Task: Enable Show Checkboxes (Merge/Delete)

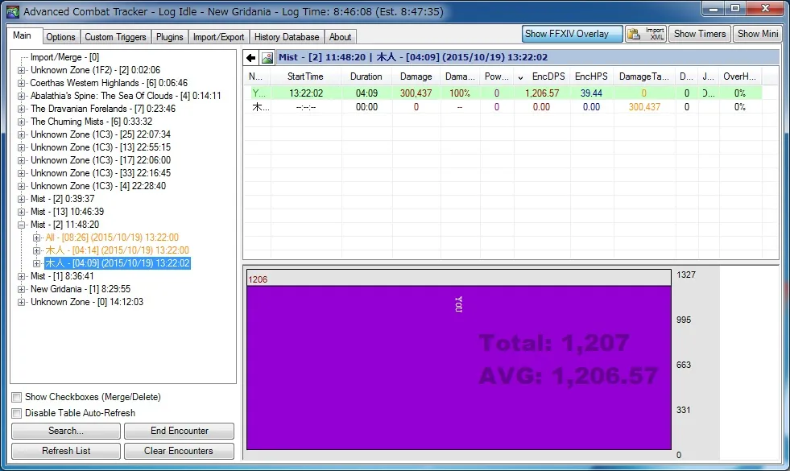Action: [x=17, y=398]
